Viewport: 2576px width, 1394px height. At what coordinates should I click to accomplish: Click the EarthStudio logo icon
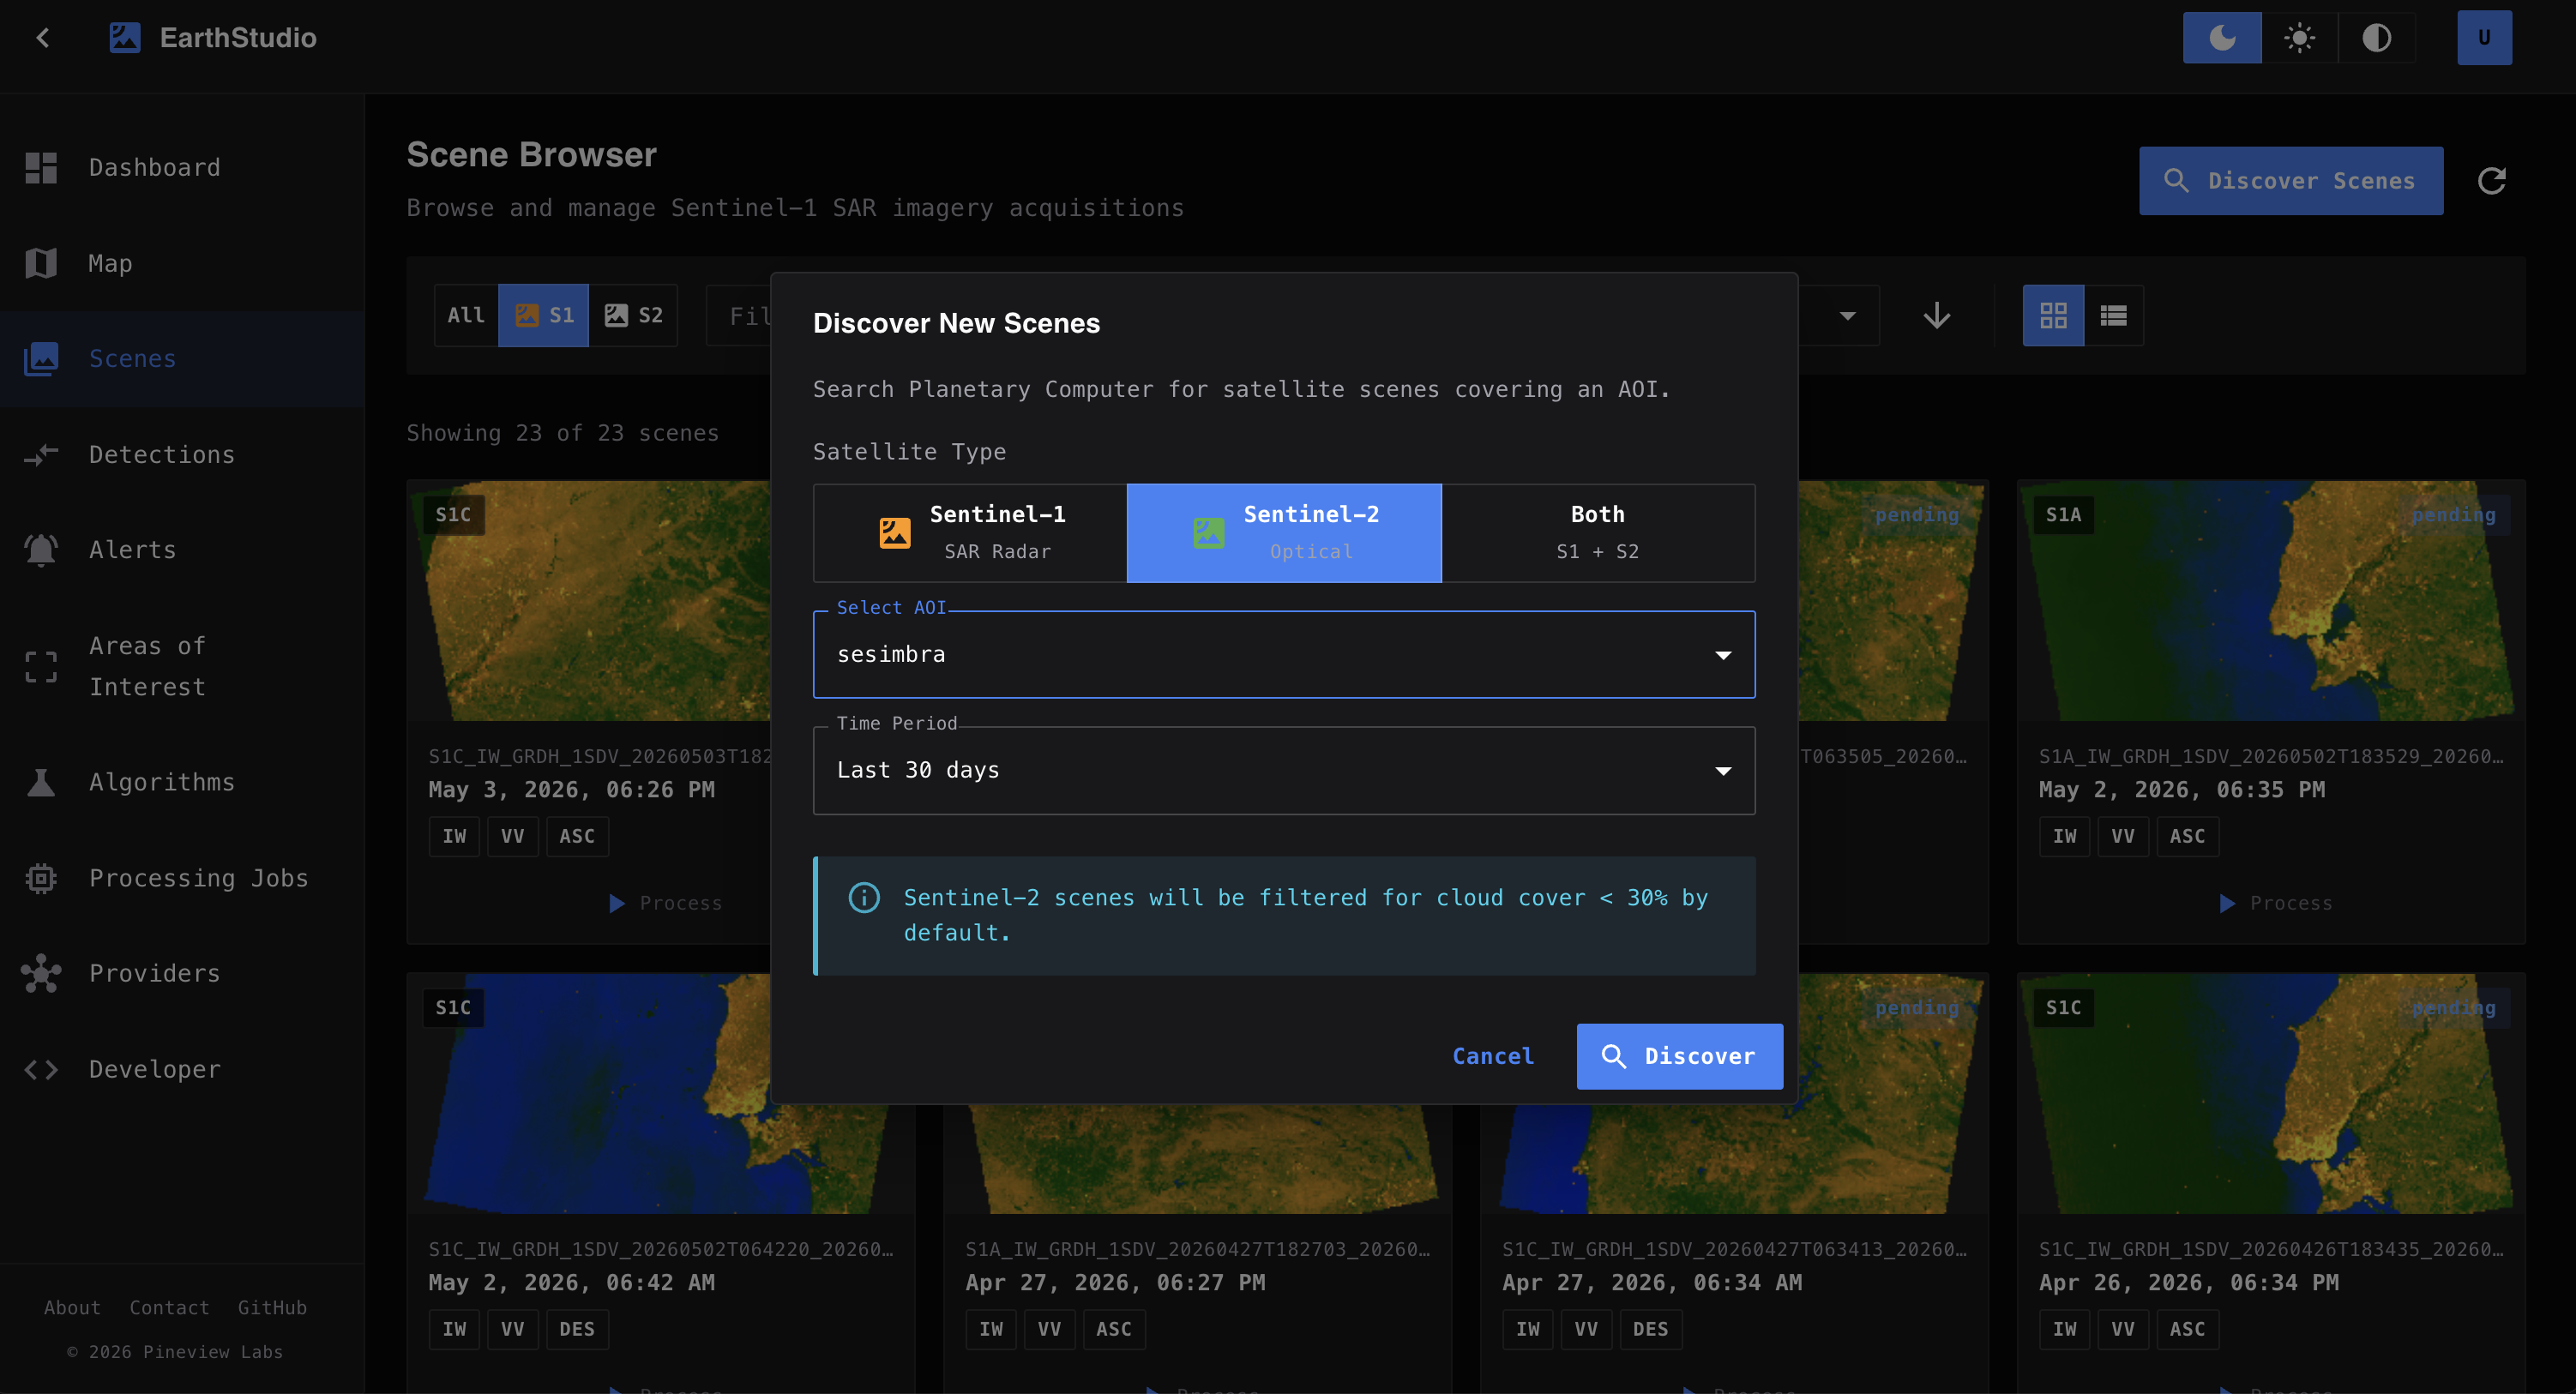125,38
